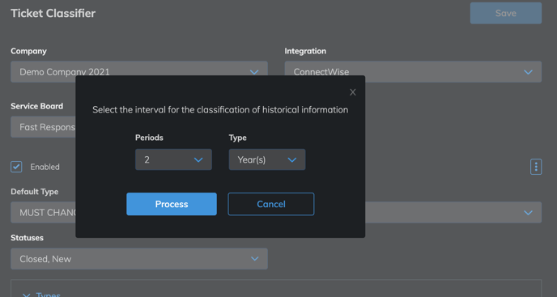Click the Process button
Image resolution: width=557 pixels, height=297 pixels.
tap(172, 204)
